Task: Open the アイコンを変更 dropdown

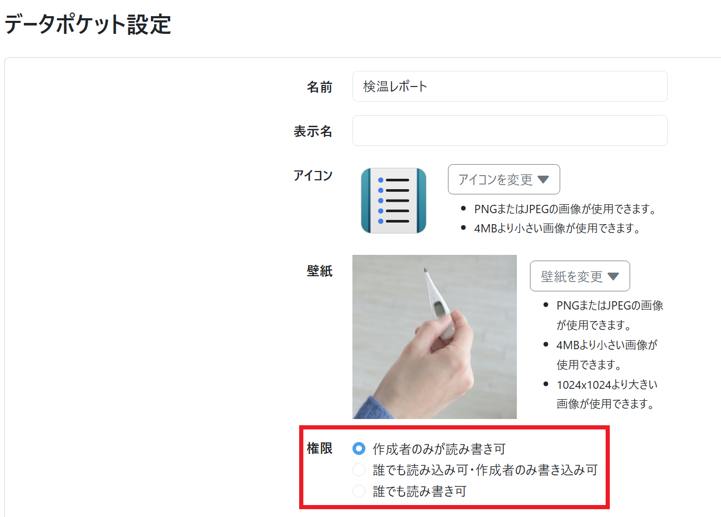Action: click(504, 179)
